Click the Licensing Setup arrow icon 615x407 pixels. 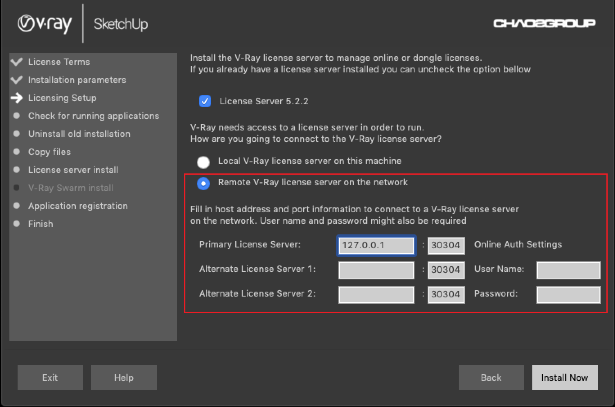(17, 98)
